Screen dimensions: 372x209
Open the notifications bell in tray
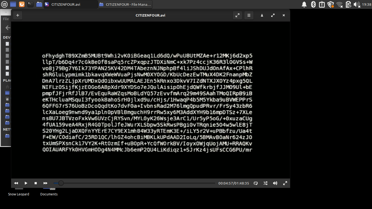pos(304,4)
